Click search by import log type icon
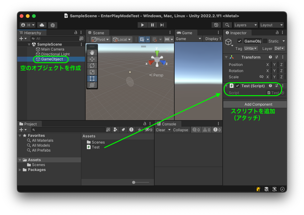 (x=131, y=130)
